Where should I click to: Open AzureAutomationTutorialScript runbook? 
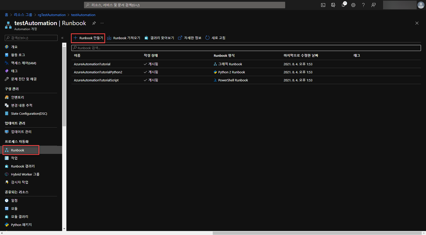(x=96, y=80)
